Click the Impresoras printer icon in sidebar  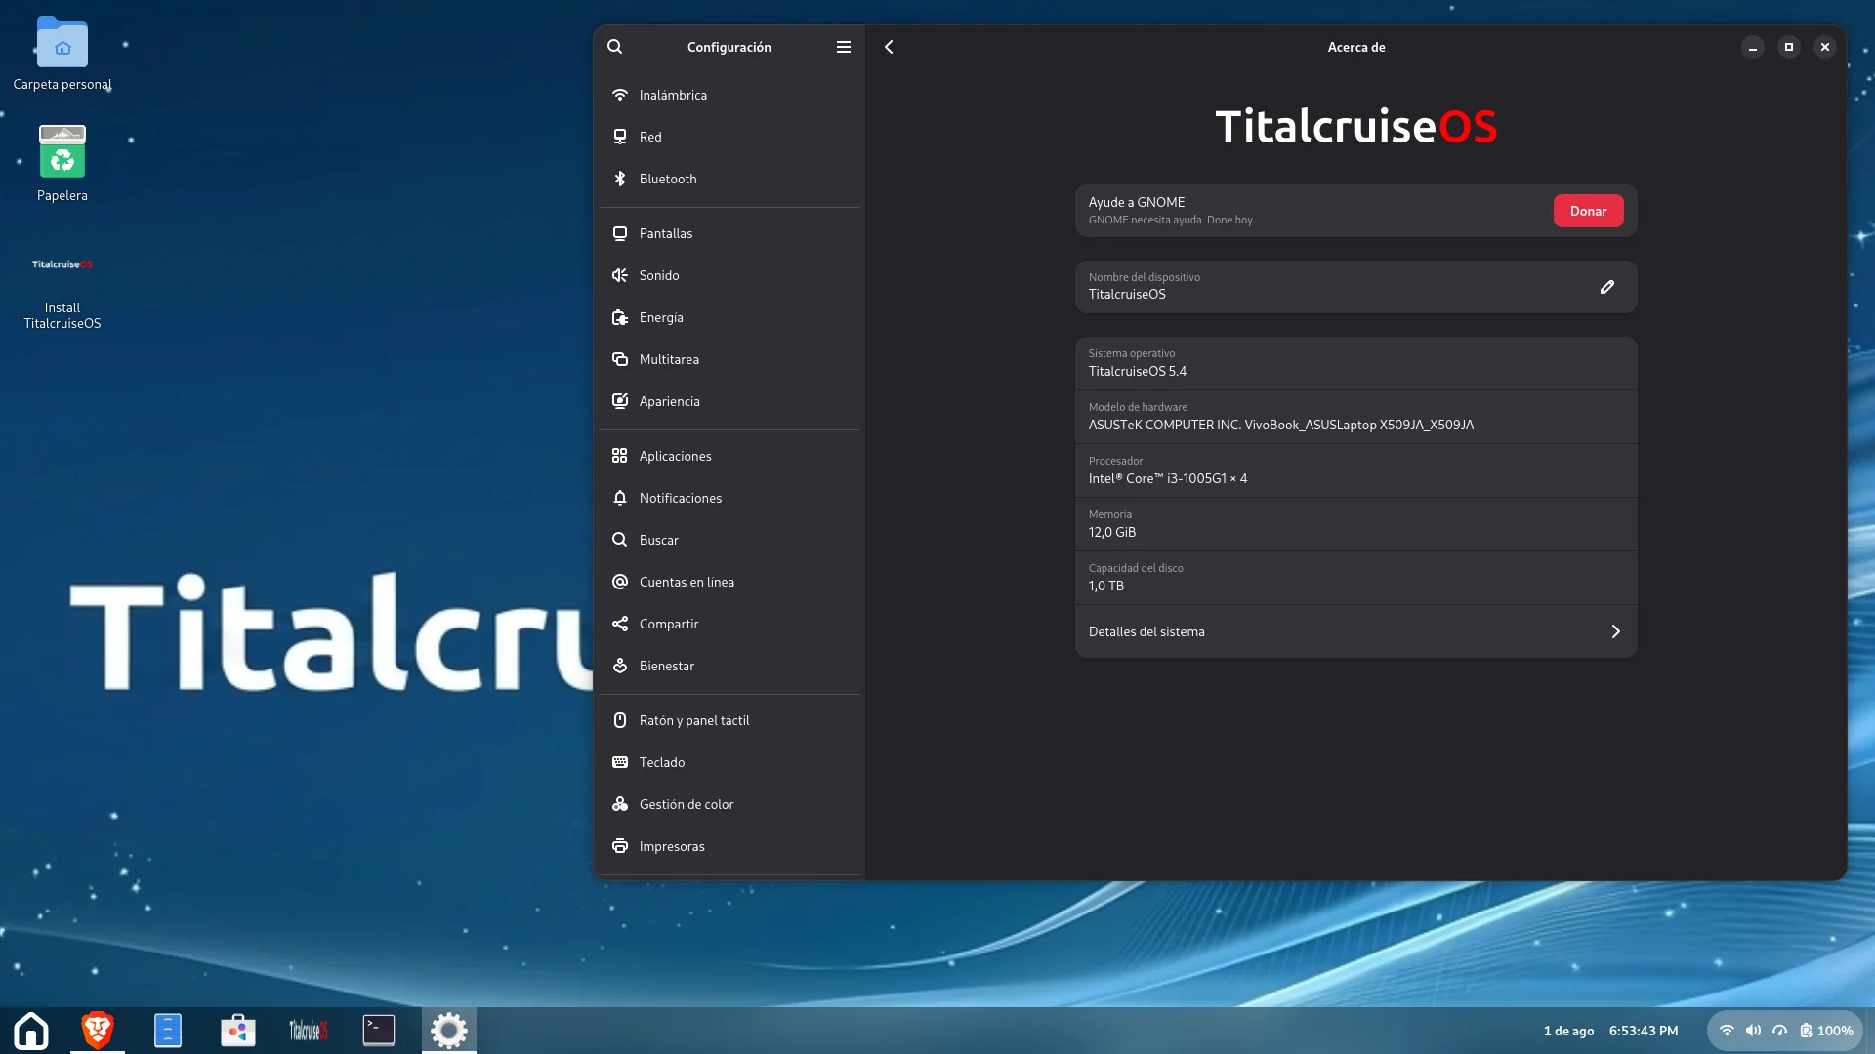pos(620,846)
